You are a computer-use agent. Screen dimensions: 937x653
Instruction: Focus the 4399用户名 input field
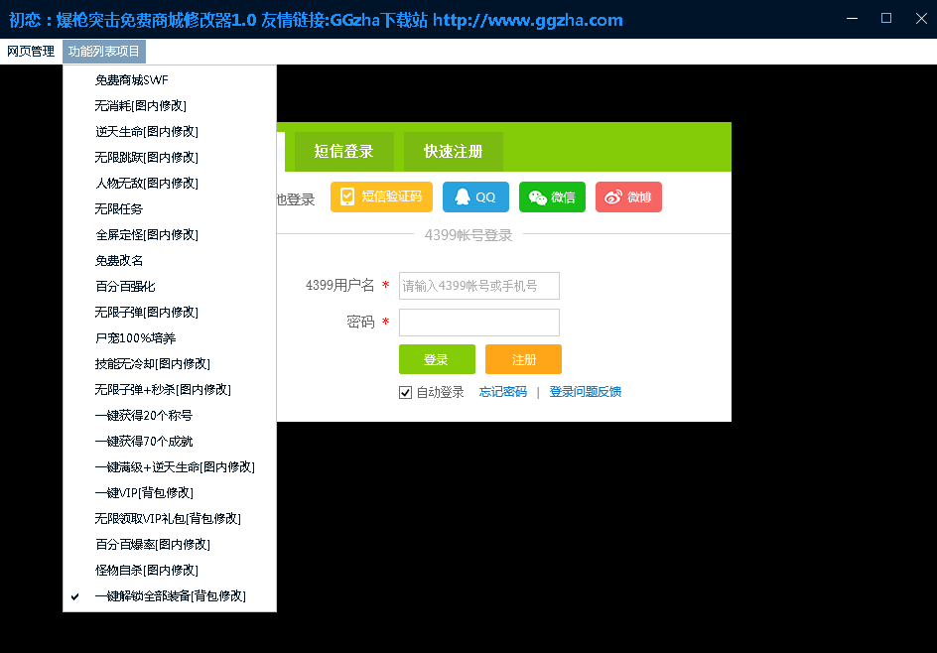coord(479,286)
